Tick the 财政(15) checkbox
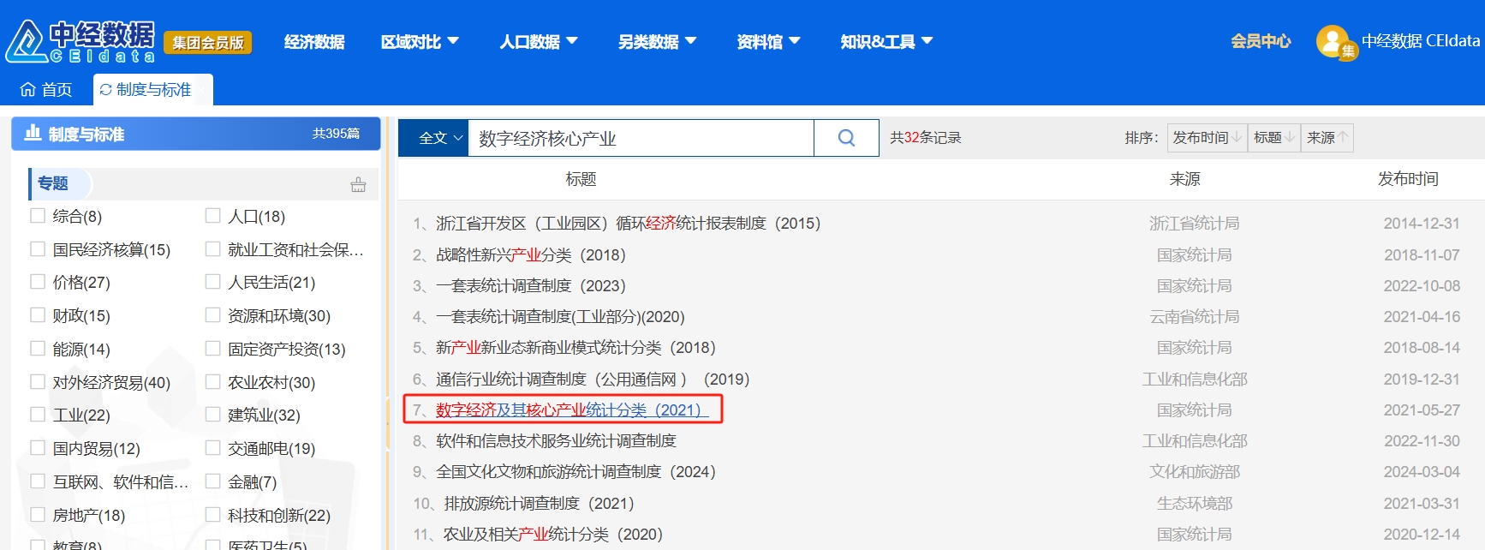 [x=38, y=314]
